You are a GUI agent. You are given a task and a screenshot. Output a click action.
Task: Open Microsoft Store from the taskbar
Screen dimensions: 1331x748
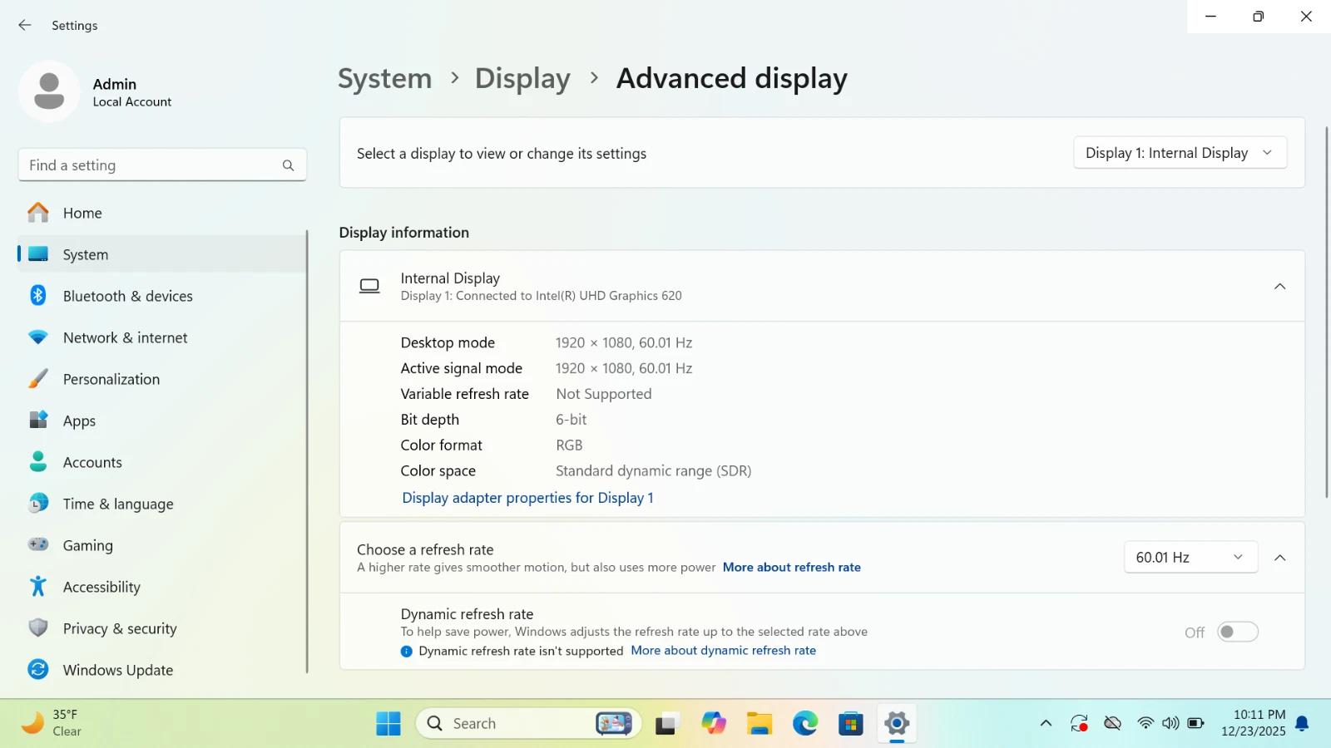pyautogui.click(x=850, y=723)
